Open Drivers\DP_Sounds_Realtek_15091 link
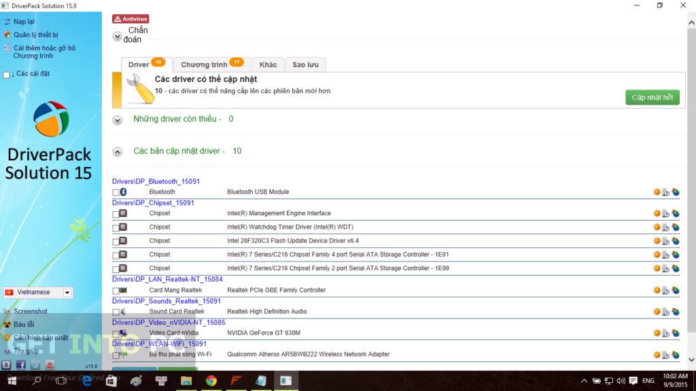 click(x=166, y=301)
